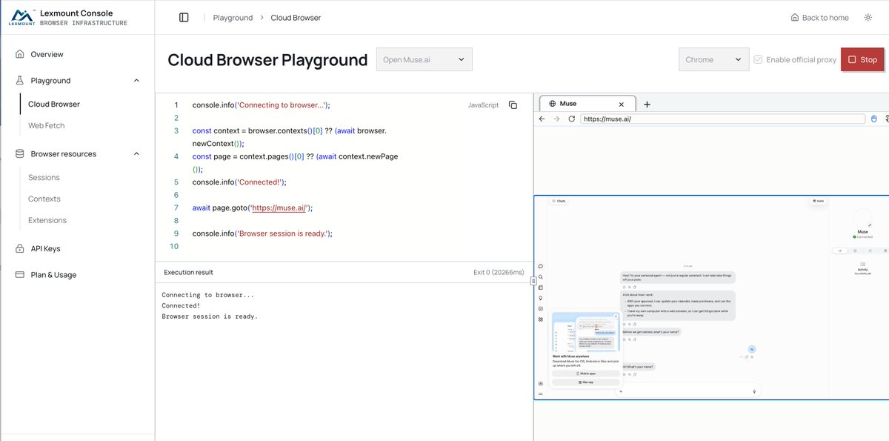
Task: Switch the light/dark theme sun icon
Action: pos(868,17)
